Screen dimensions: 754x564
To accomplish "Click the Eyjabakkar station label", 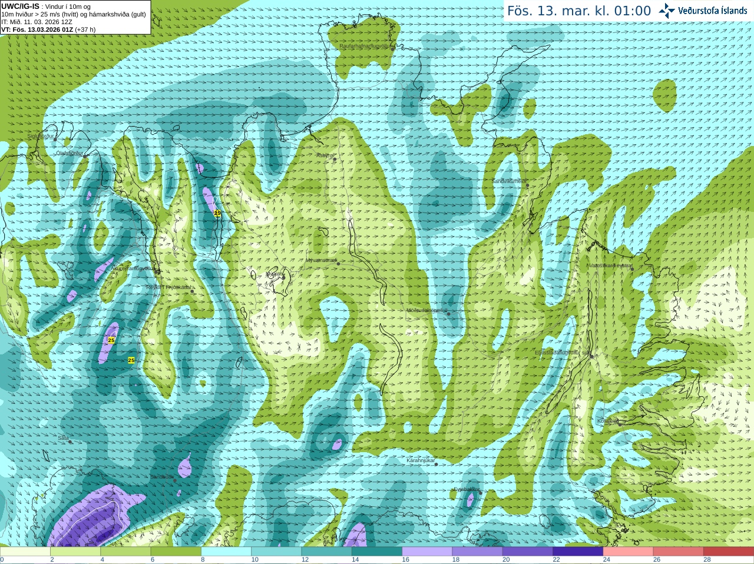I will click(467, 489).
